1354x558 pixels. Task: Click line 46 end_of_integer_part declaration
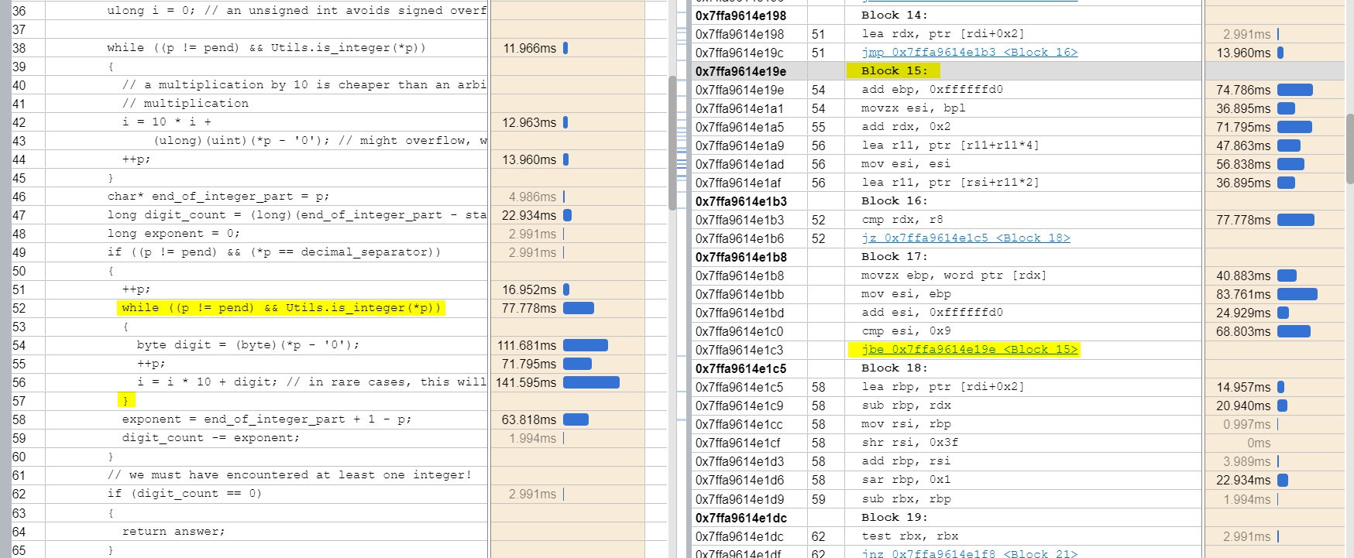pyautogui.click(x=218, y=197)
